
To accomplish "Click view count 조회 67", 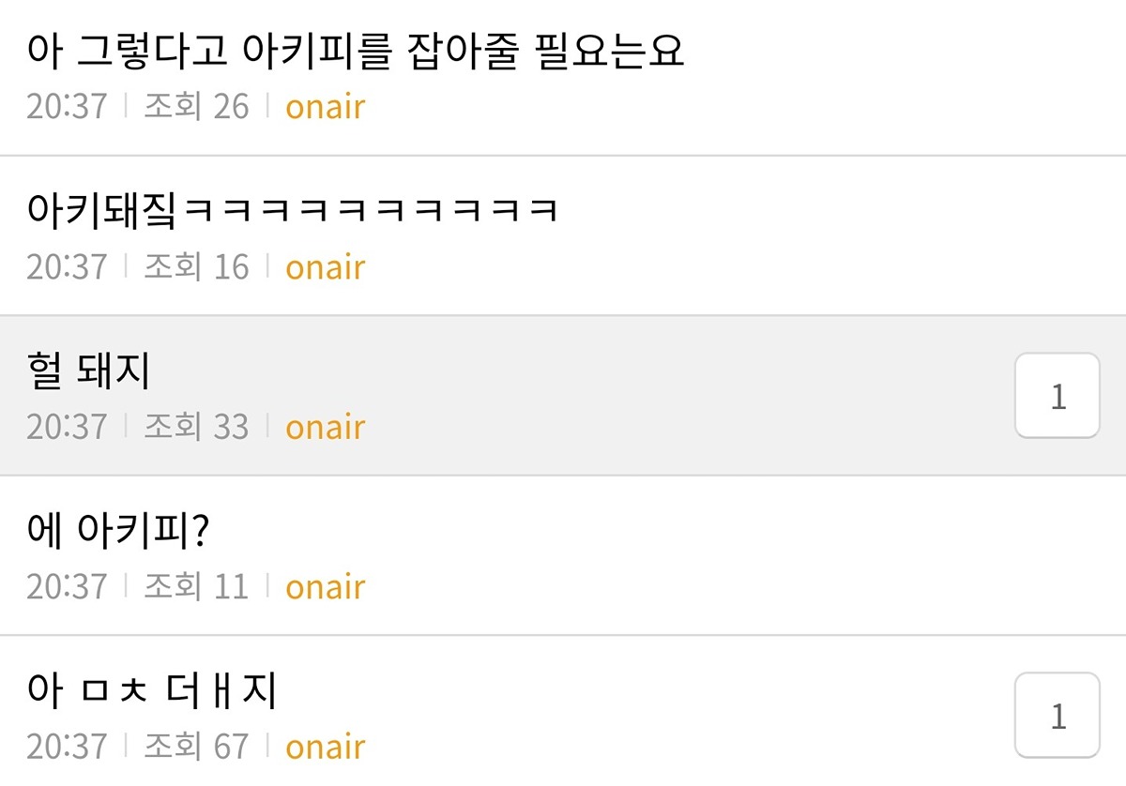I will click(x=196, y=747).
